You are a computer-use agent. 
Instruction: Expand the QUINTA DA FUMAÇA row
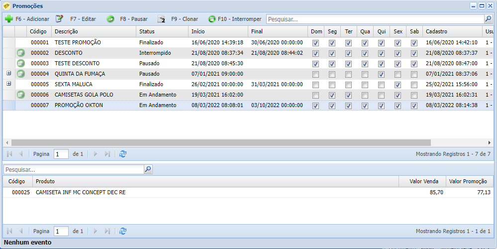pyautogui.click(x=8, y=74)
